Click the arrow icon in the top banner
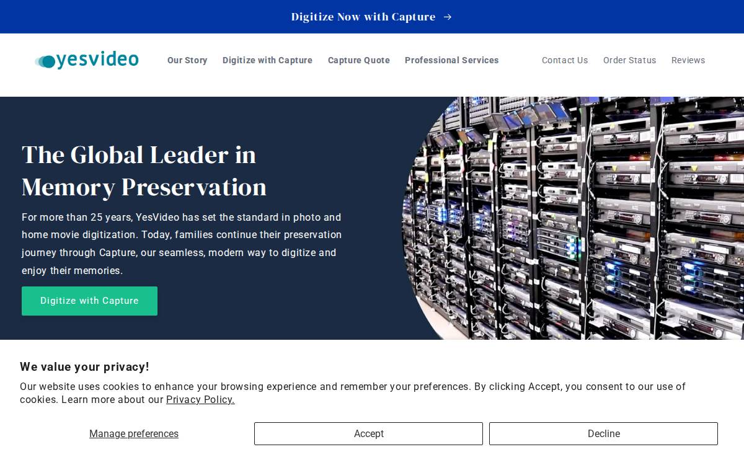Image resolution: width=744 pixels, height=465 pixels. (x=448, y=17)
